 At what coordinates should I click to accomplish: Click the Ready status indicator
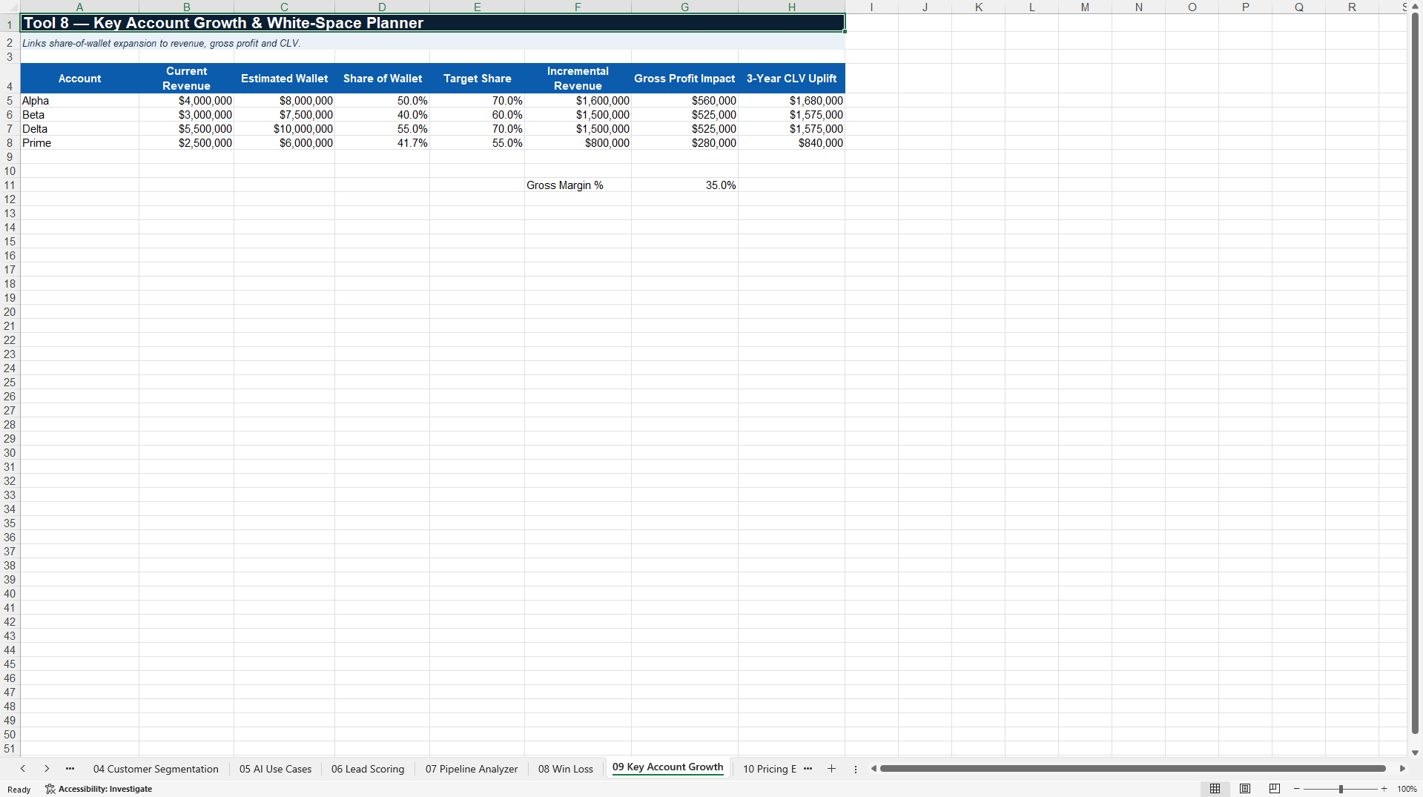pyautogui.click(x=19, y=790)
